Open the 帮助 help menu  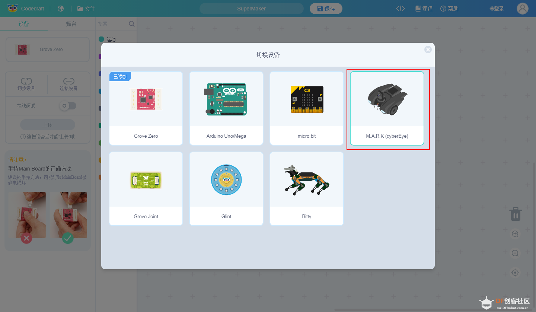[449, 9]
